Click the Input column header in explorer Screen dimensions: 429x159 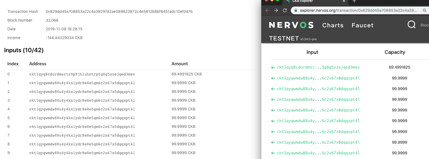pyautogui.click(x=312, y=52)
